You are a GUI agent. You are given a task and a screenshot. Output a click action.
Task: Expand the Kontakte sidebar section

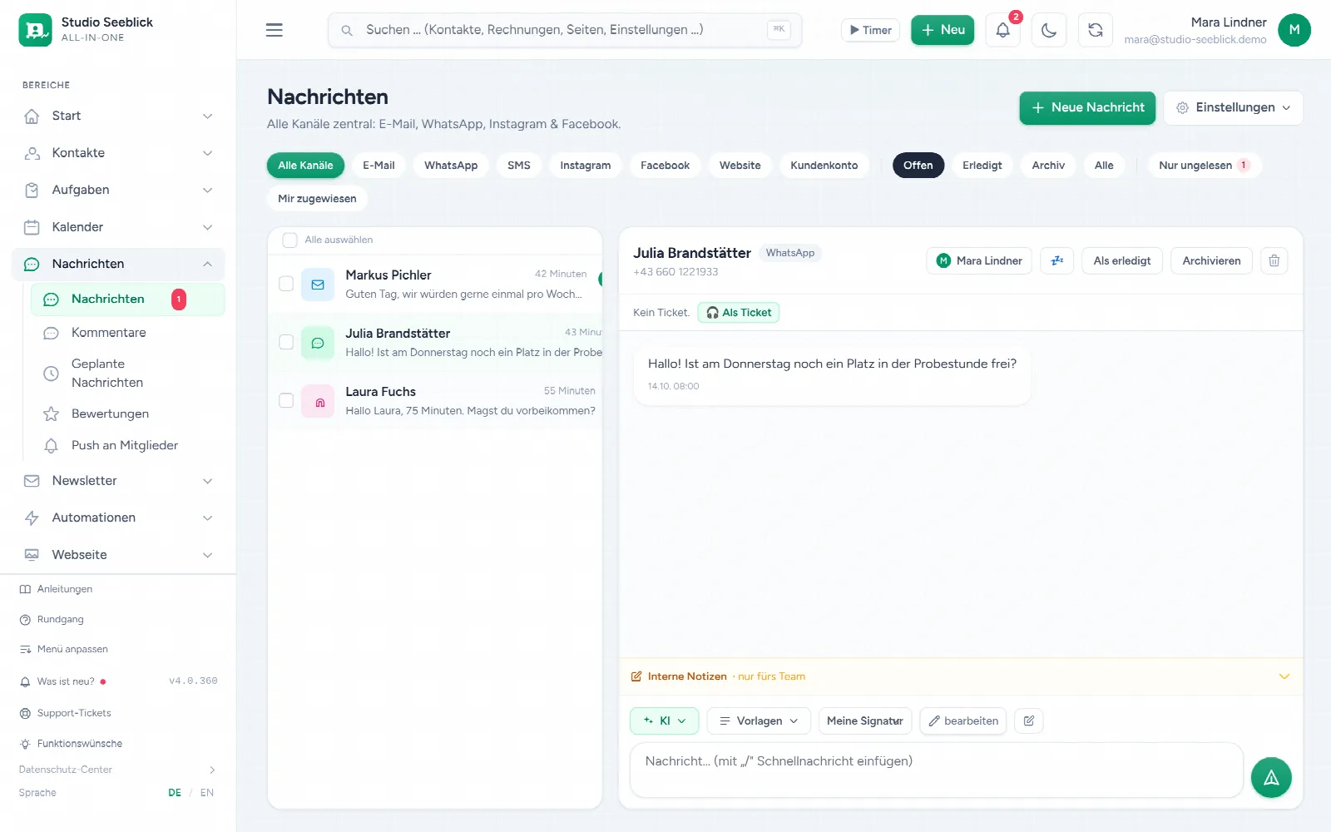[x=118, y=153]
